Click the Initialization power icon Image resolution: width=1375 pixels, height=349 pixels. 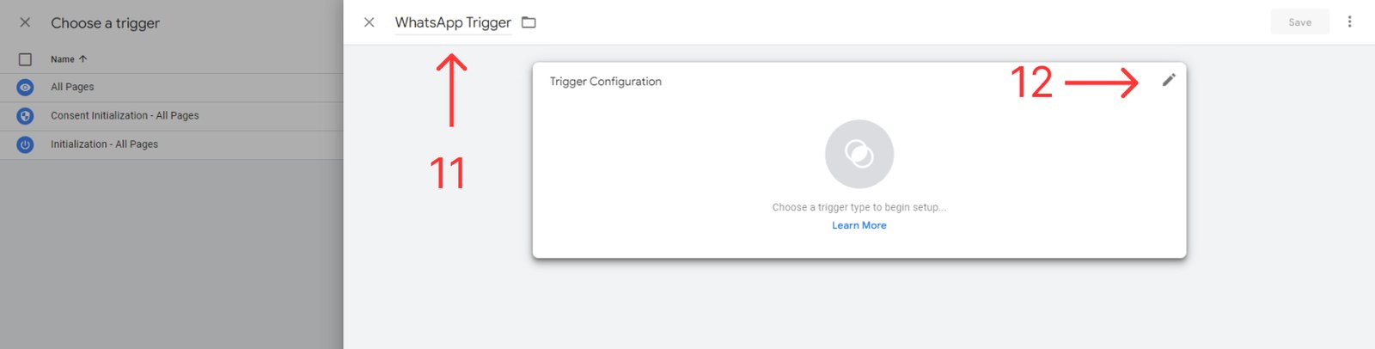(25, 144)
